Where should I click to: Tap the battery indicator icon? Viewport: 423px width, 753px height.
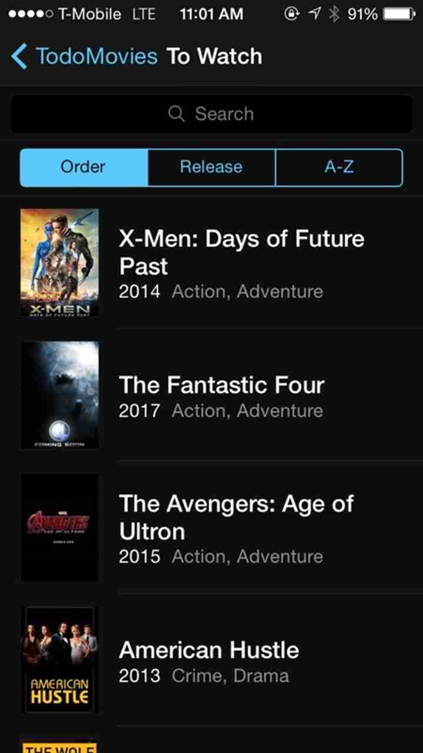tap(398, 14)
